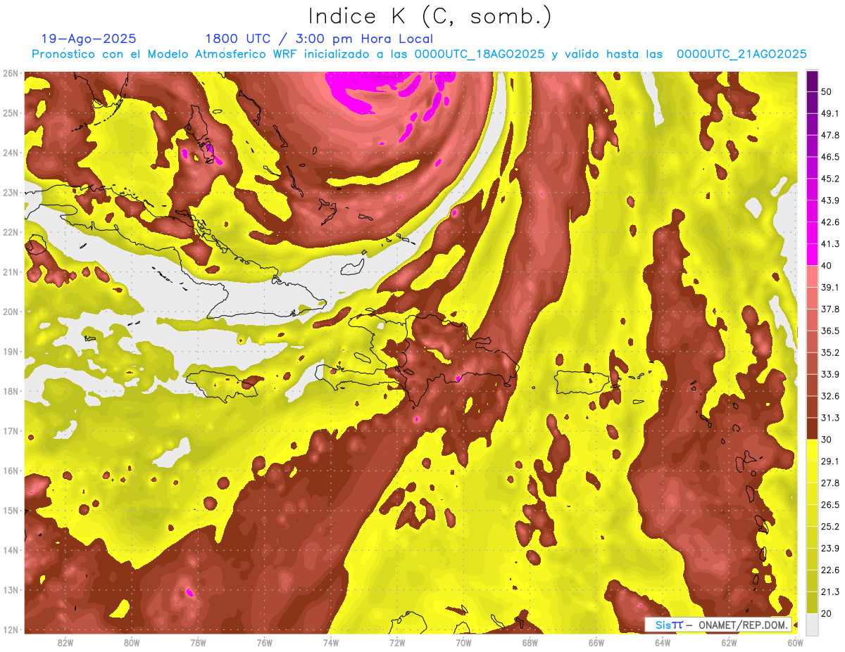
Task: Click the longitude label '64W'
Action: [663, 642]
